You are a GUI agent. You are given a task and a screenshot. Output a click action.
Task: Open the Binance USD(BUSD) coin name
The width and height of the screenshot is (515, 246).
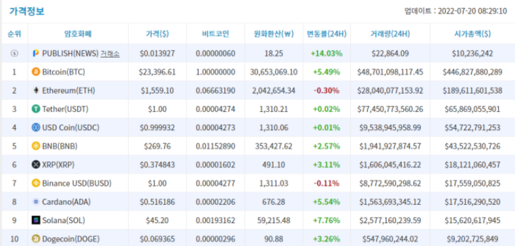point(77,184)
